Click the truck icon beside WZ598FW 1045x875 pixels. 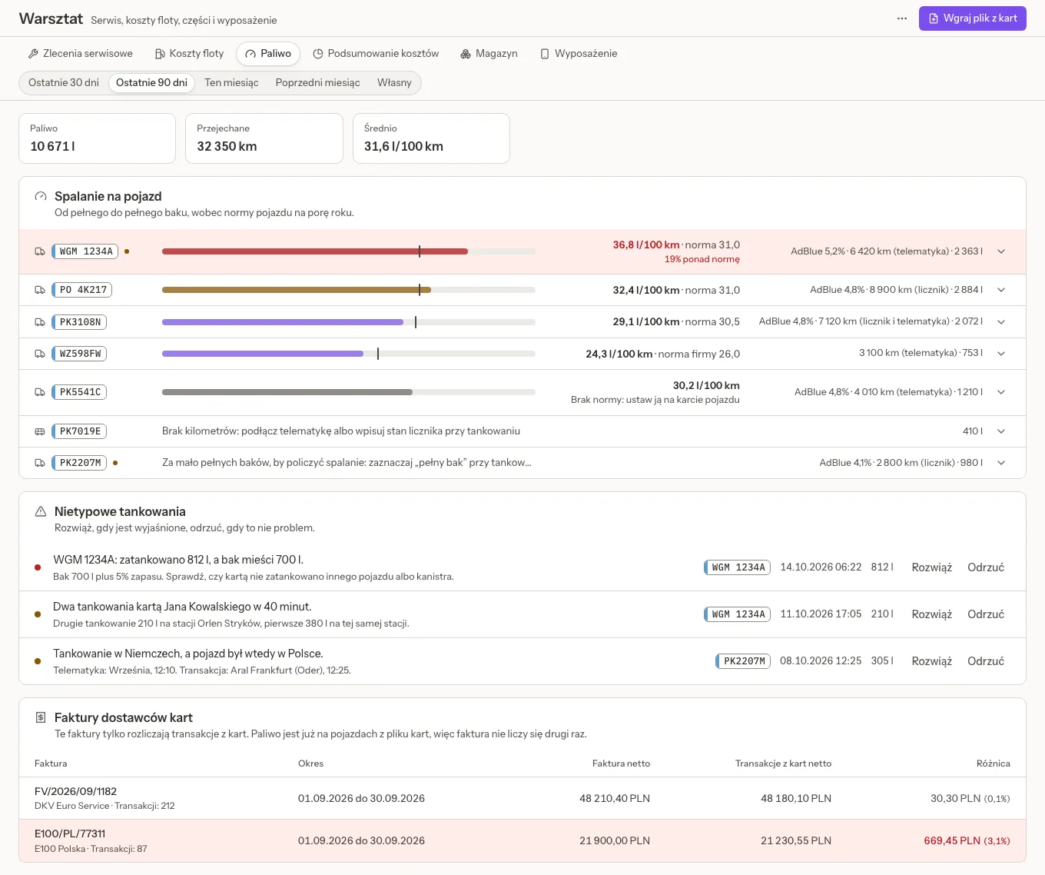(40, 354)
